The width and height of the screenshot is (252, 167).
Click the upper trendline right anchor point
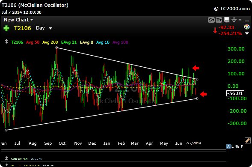[x=197, y=79]
